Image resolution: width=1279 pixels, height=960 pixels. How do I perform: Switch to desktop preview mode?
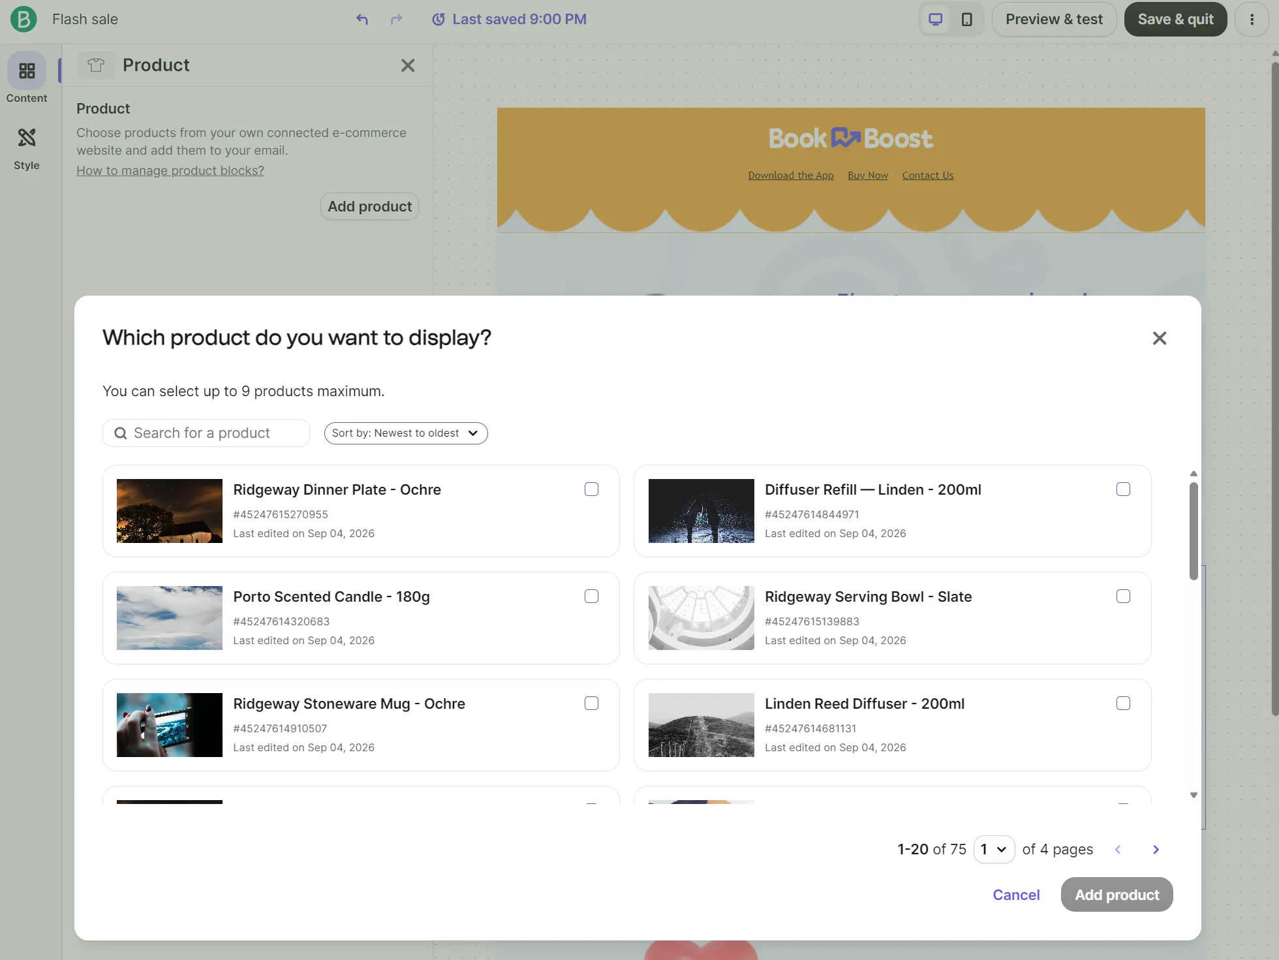tap(935, 20)
